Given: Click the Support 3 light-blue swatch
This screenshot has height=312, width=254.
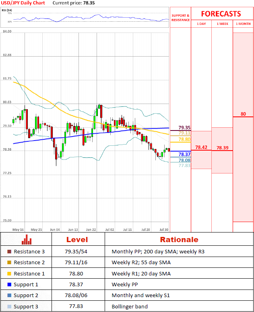Looking at the screenshot, I should coord(9,306).
